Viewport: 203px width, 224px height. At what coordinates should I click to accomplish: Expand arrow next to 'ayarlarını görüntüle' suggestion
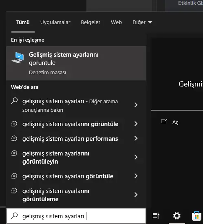coord(136,124)
